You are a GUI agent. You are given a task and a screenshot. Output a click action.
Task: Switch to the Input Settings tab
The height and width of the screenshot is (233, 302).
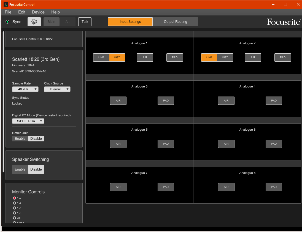(130, 22)
